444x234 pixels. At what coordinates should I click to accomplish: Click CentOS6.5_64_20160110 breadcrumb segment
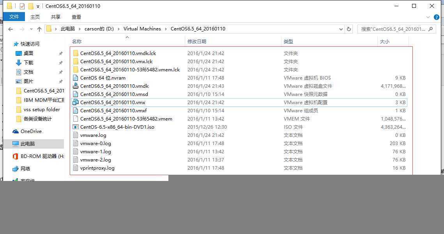[x=198, y=29]
